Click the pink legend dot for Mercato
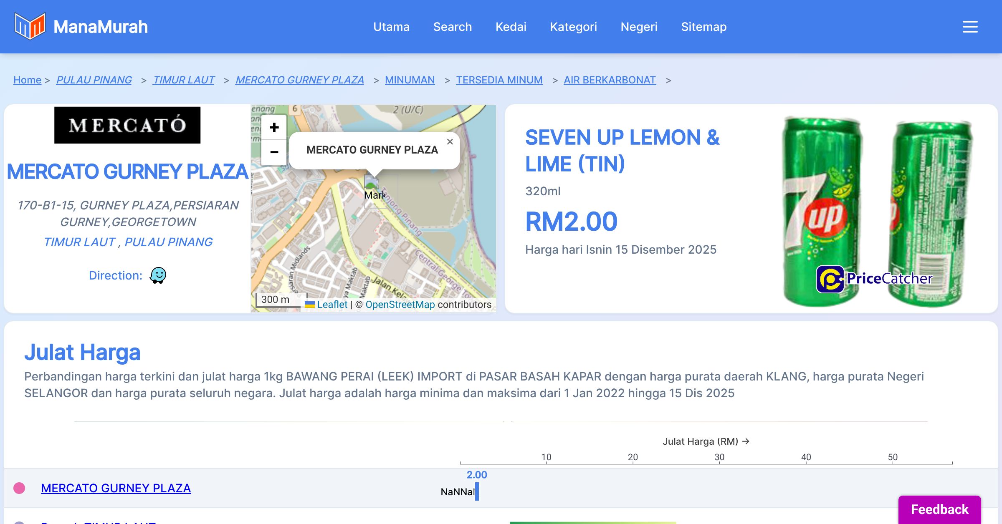Image resolution: width=1002 pixels, height=524 pixels. click(19, 488)
